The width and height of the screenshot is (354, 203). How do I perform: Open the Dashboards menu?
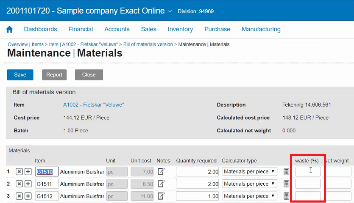coord(40,29)
